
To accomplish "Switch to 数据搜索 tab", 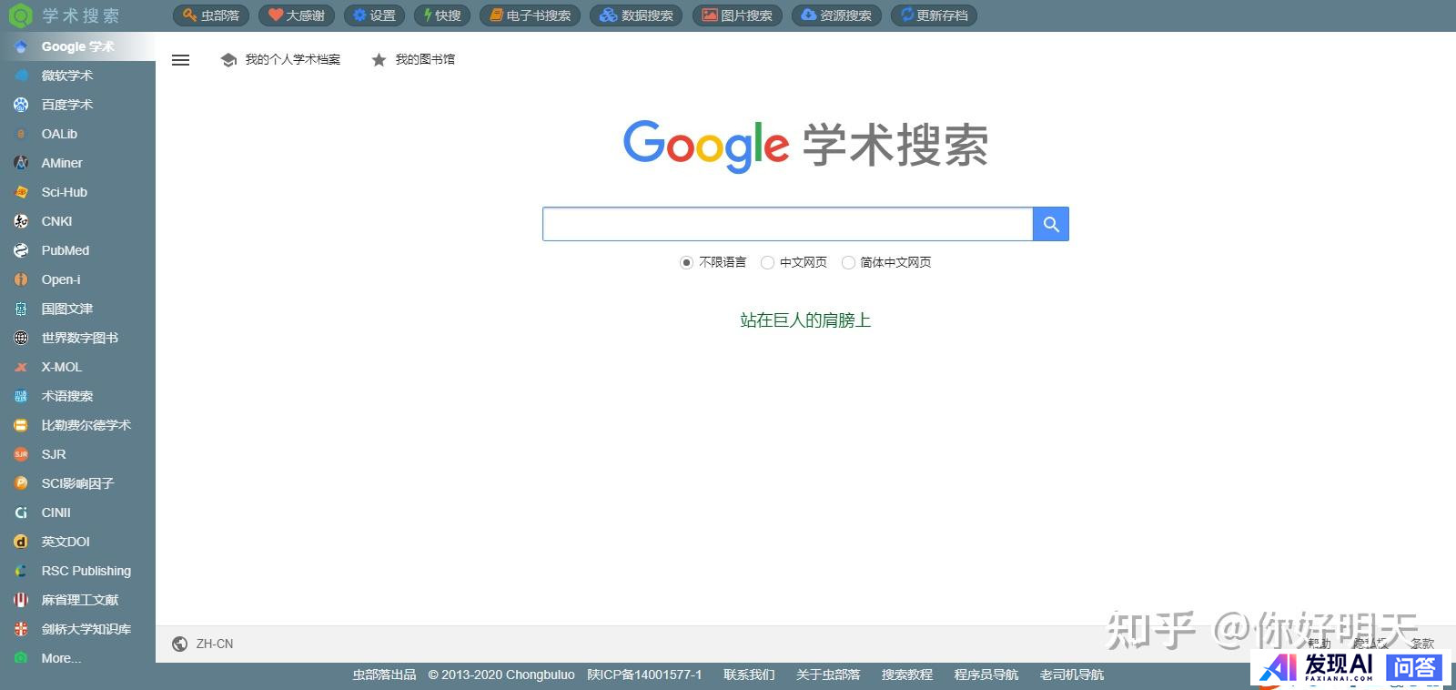I will 636,15.
